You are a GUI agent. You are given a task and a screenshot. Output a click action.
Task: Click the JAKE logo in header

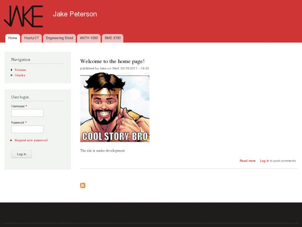coord(23,16)
